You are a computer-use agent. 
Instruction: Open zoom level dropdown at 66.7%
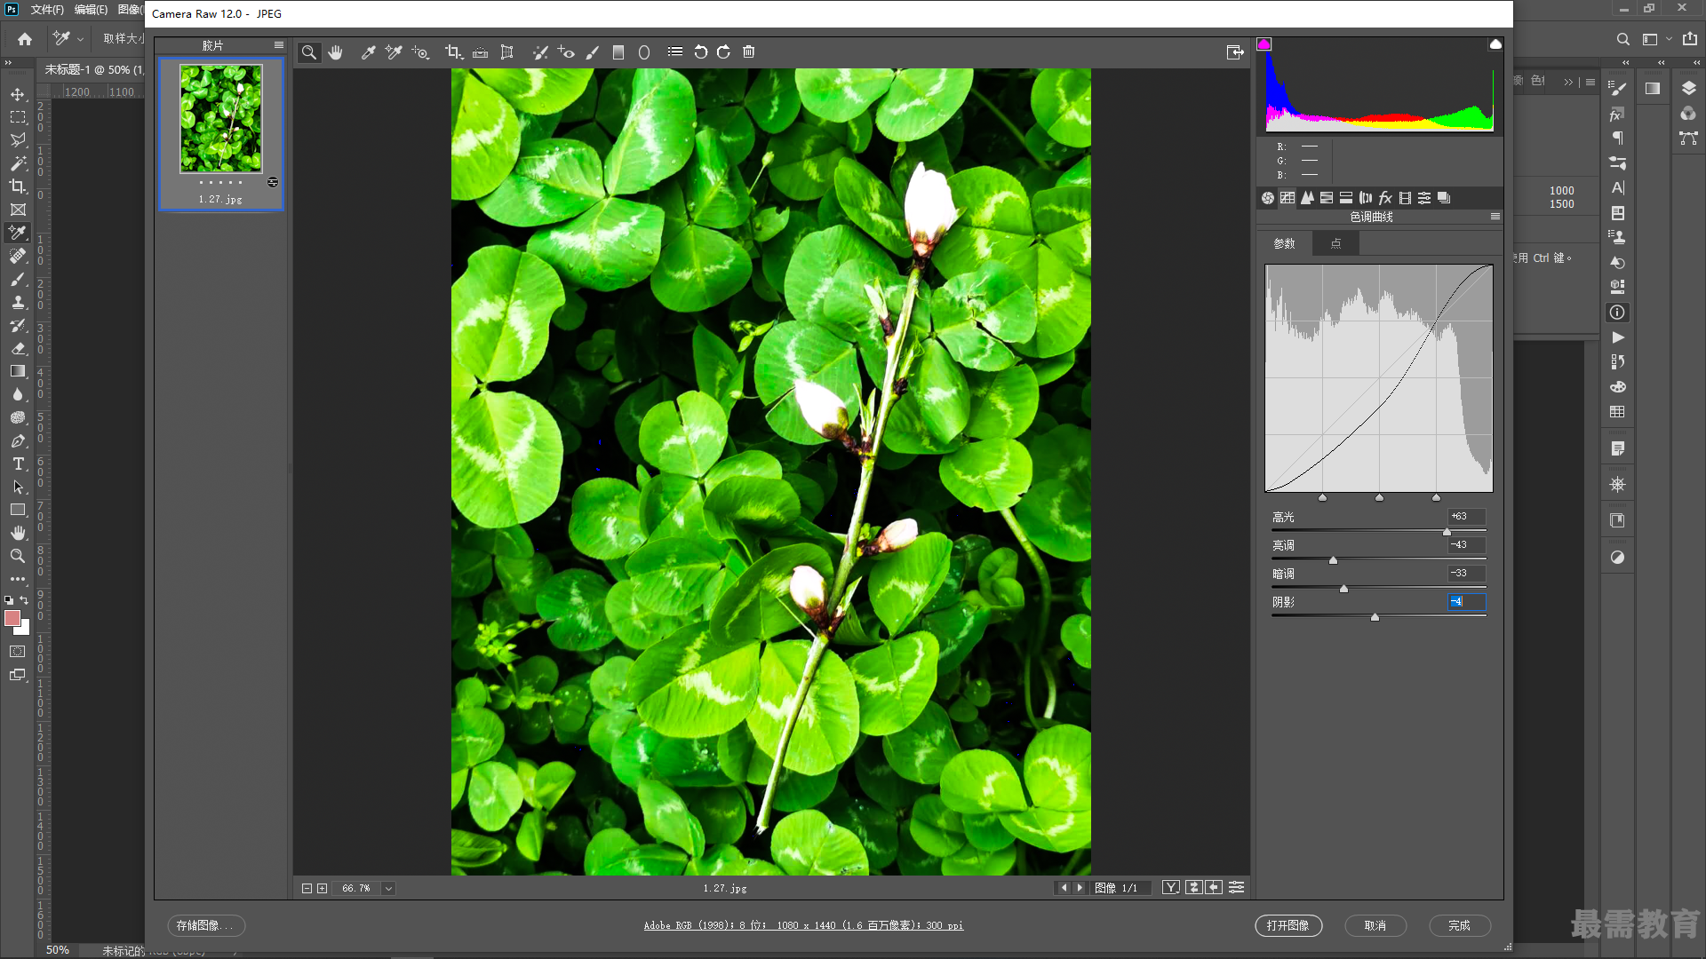pos(388,888)
